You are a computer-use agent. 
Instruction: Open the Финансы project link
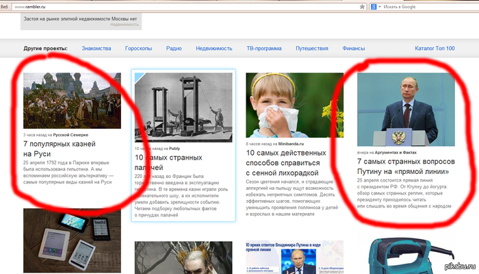point(354,49)
